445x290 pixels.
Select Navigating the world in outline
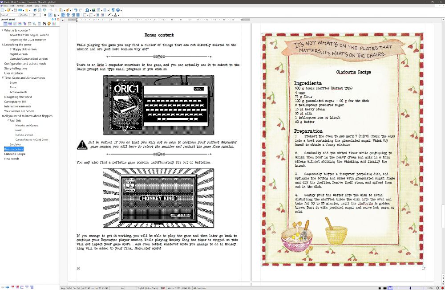18,97
